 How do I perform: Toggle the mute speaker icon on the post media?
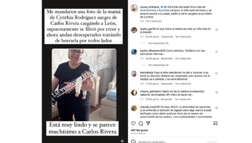(122, 141)
